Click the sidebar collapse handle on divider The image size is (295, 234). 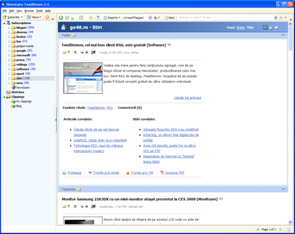(56, 120)
